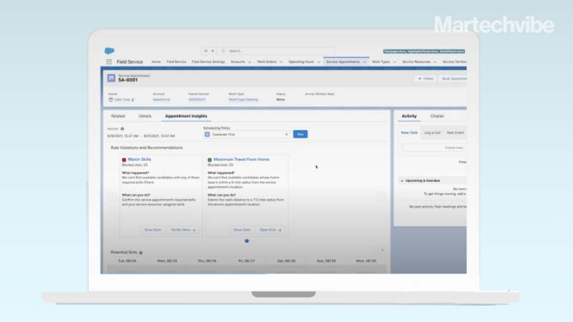Expand the Service Appointments nav dropdown chevron

365,62
